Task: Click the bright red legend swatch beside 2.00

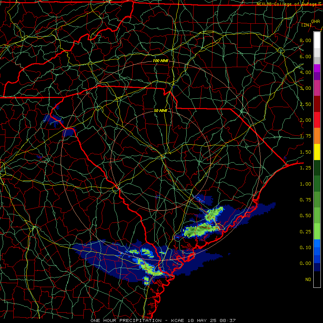Action: tap(317, 120)
